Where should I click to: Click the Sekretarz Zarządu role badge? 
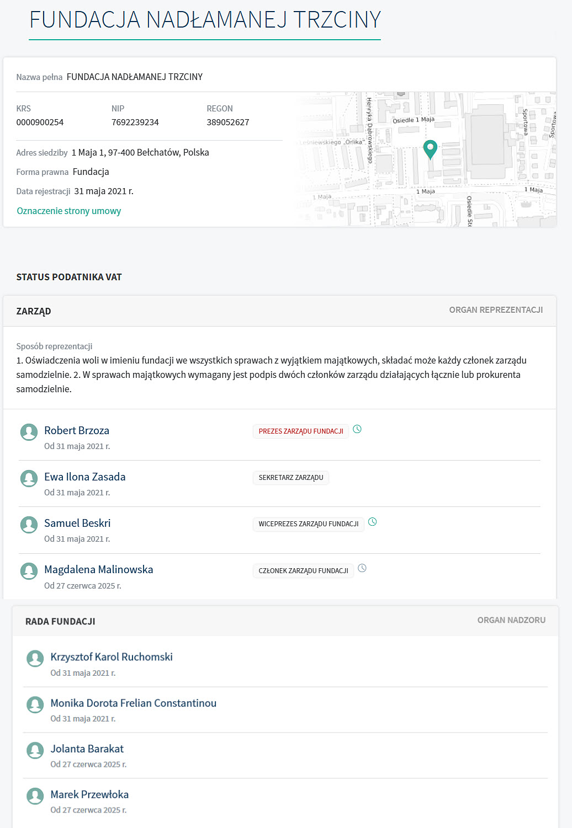(x=291, y=478)
